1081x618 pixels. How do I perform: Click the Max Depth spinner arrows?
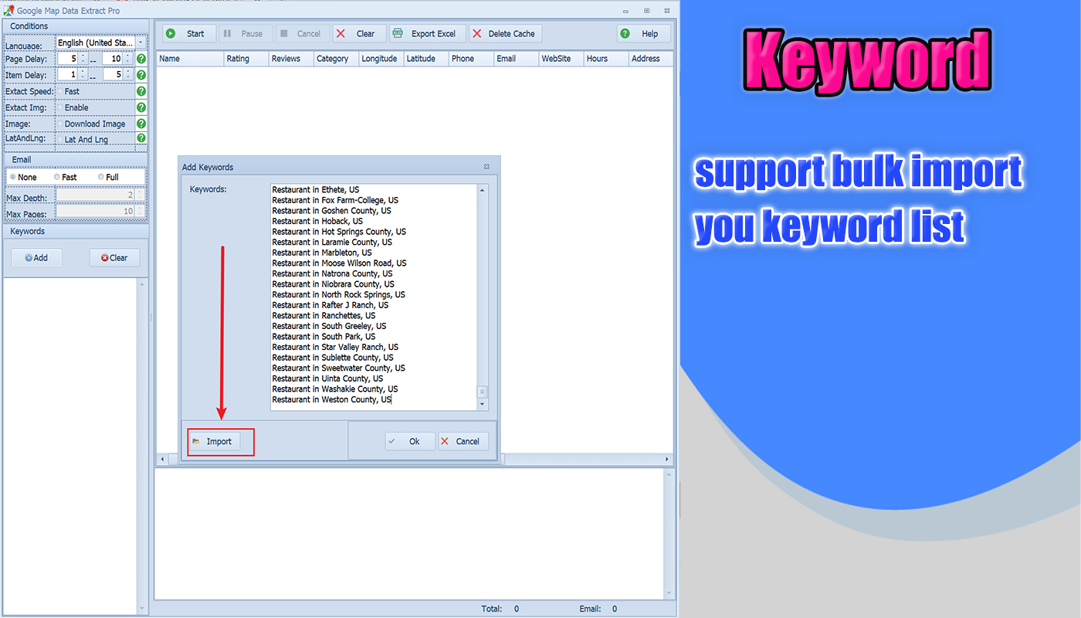tap(140, 195)
